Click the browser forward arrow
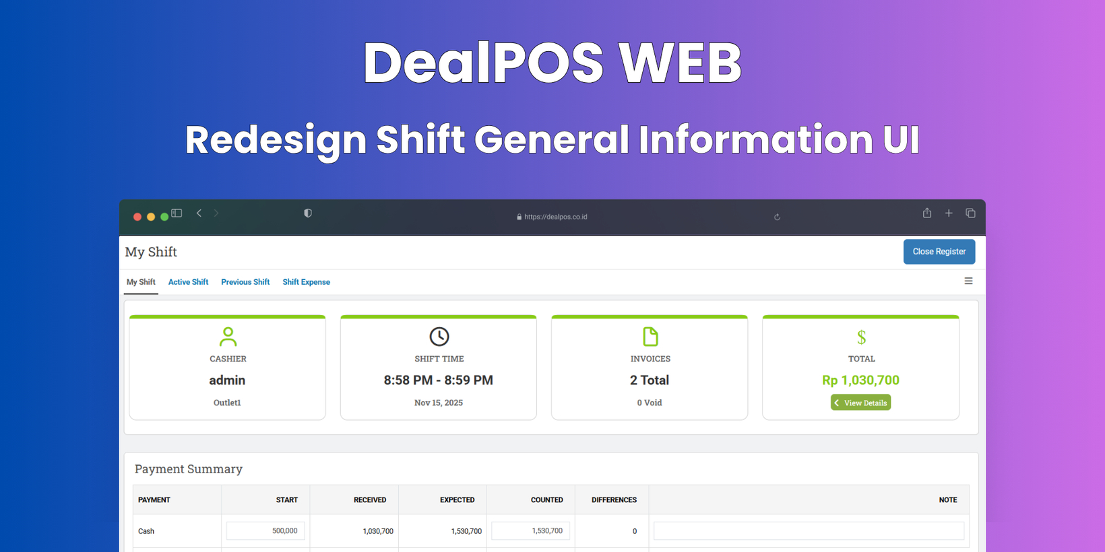This screenshot has height=552, width=1105. pos(216,213)
